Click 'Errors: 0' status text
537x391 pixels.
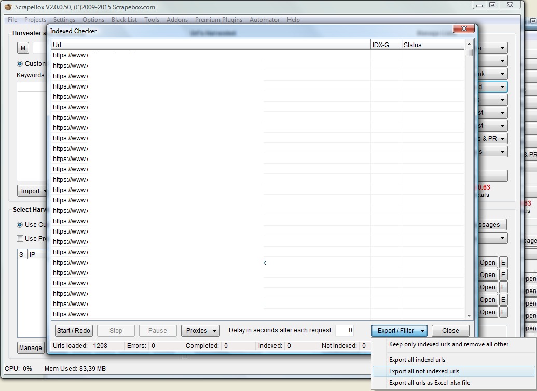141,346
